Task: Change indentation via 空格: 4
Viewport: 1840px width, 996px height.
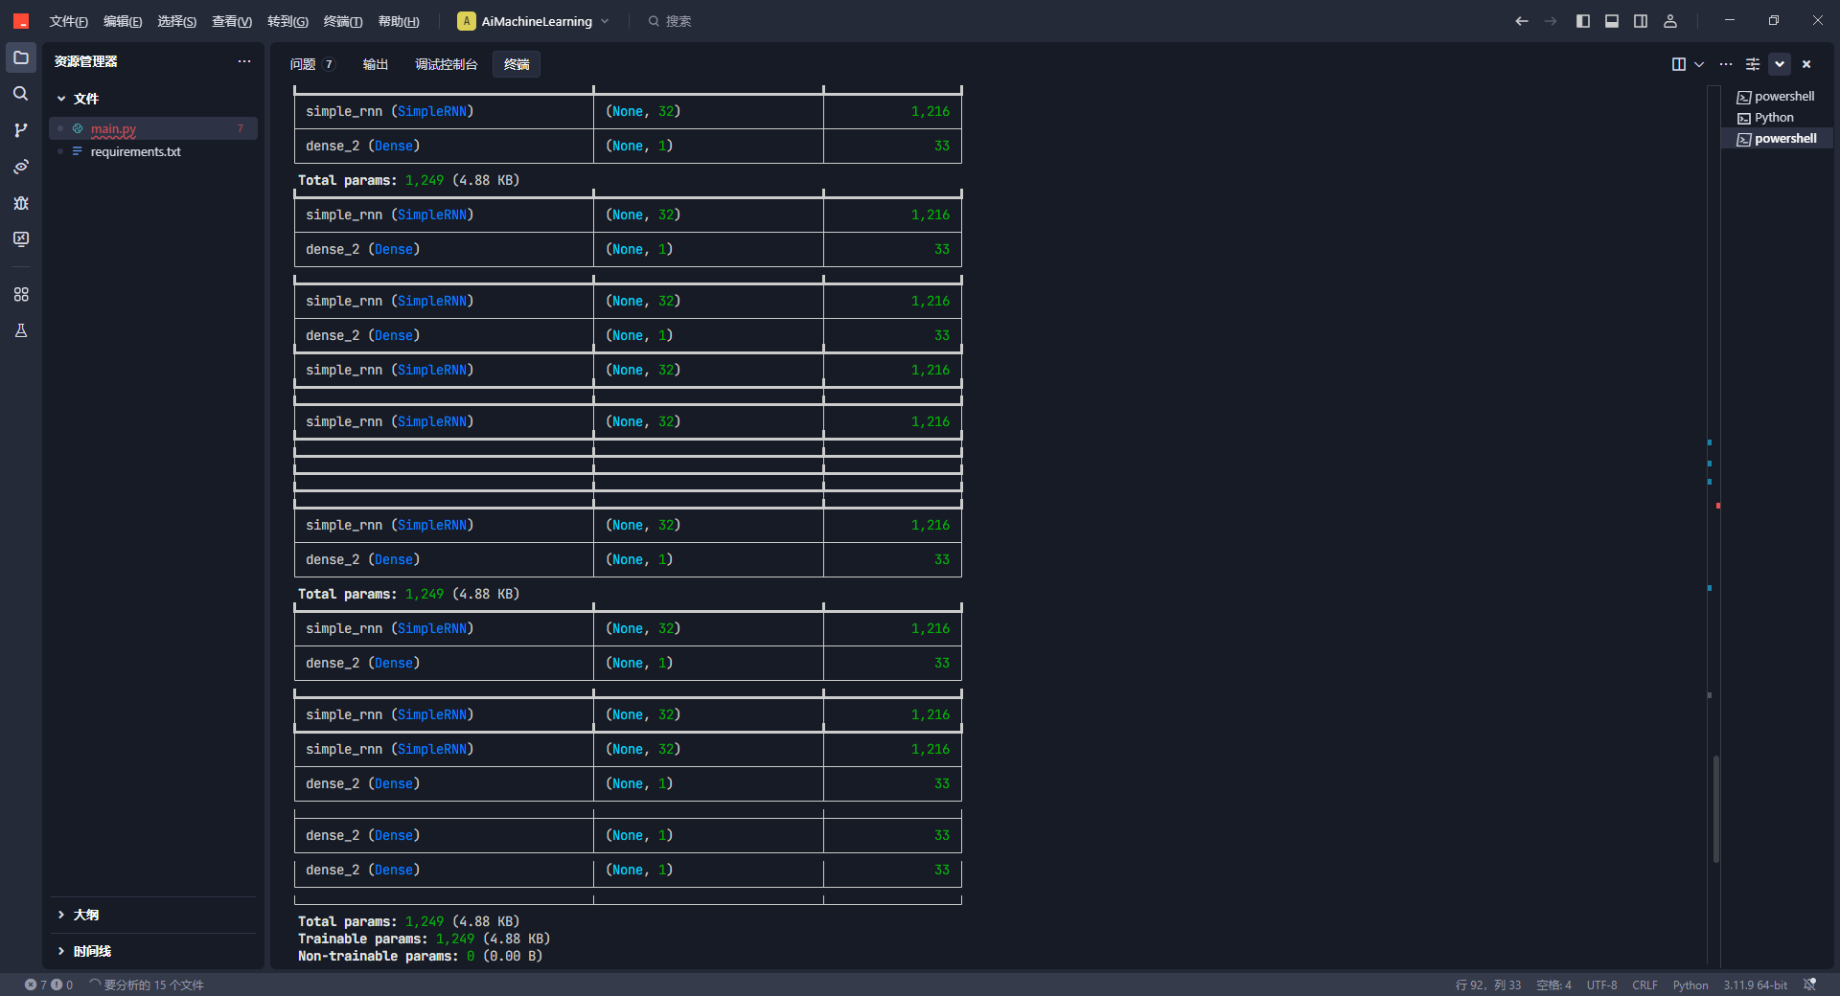Action: click(x=1553, y=985)
